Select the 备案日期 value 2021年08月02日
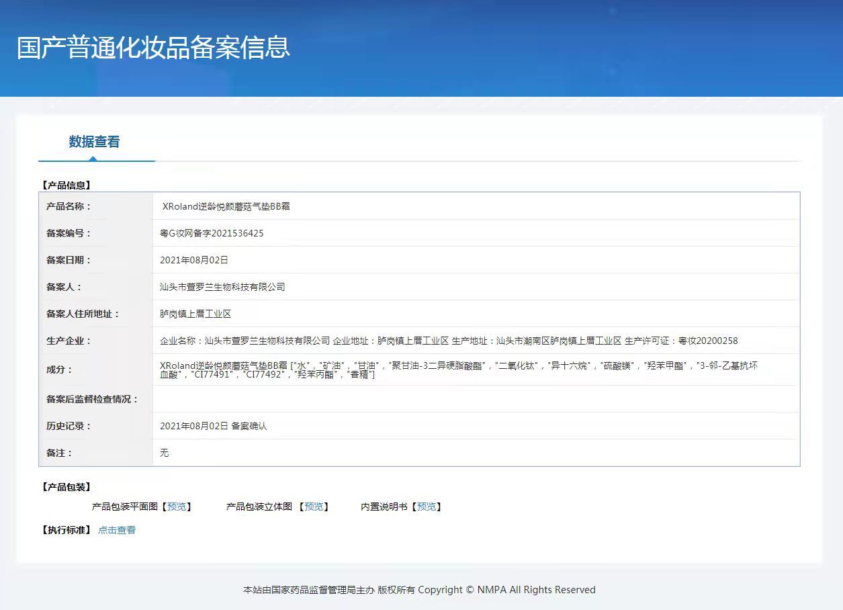 (194, 260)
